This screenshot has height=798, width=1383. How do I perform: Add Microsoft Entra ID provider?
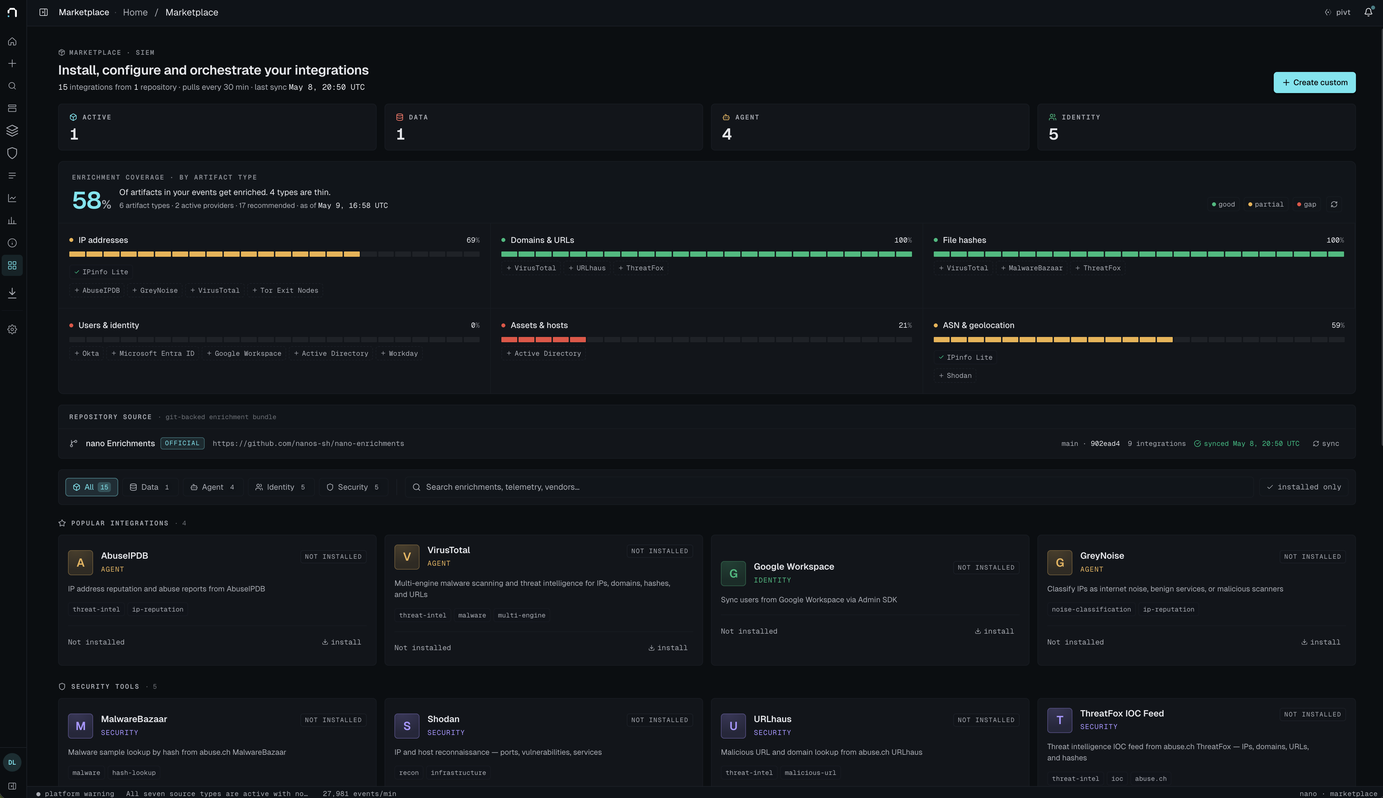coord(153,353)
